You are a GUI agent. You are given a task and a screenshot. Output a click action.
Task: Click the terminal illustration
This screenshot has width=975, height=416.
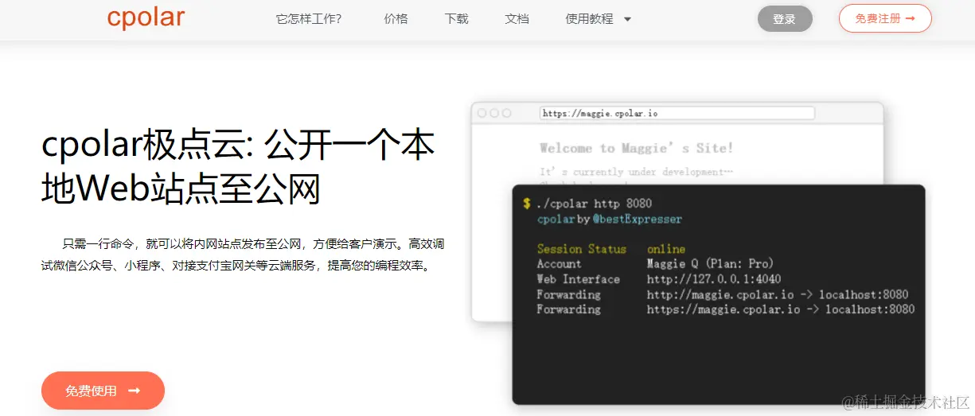(x=719, y=294)
